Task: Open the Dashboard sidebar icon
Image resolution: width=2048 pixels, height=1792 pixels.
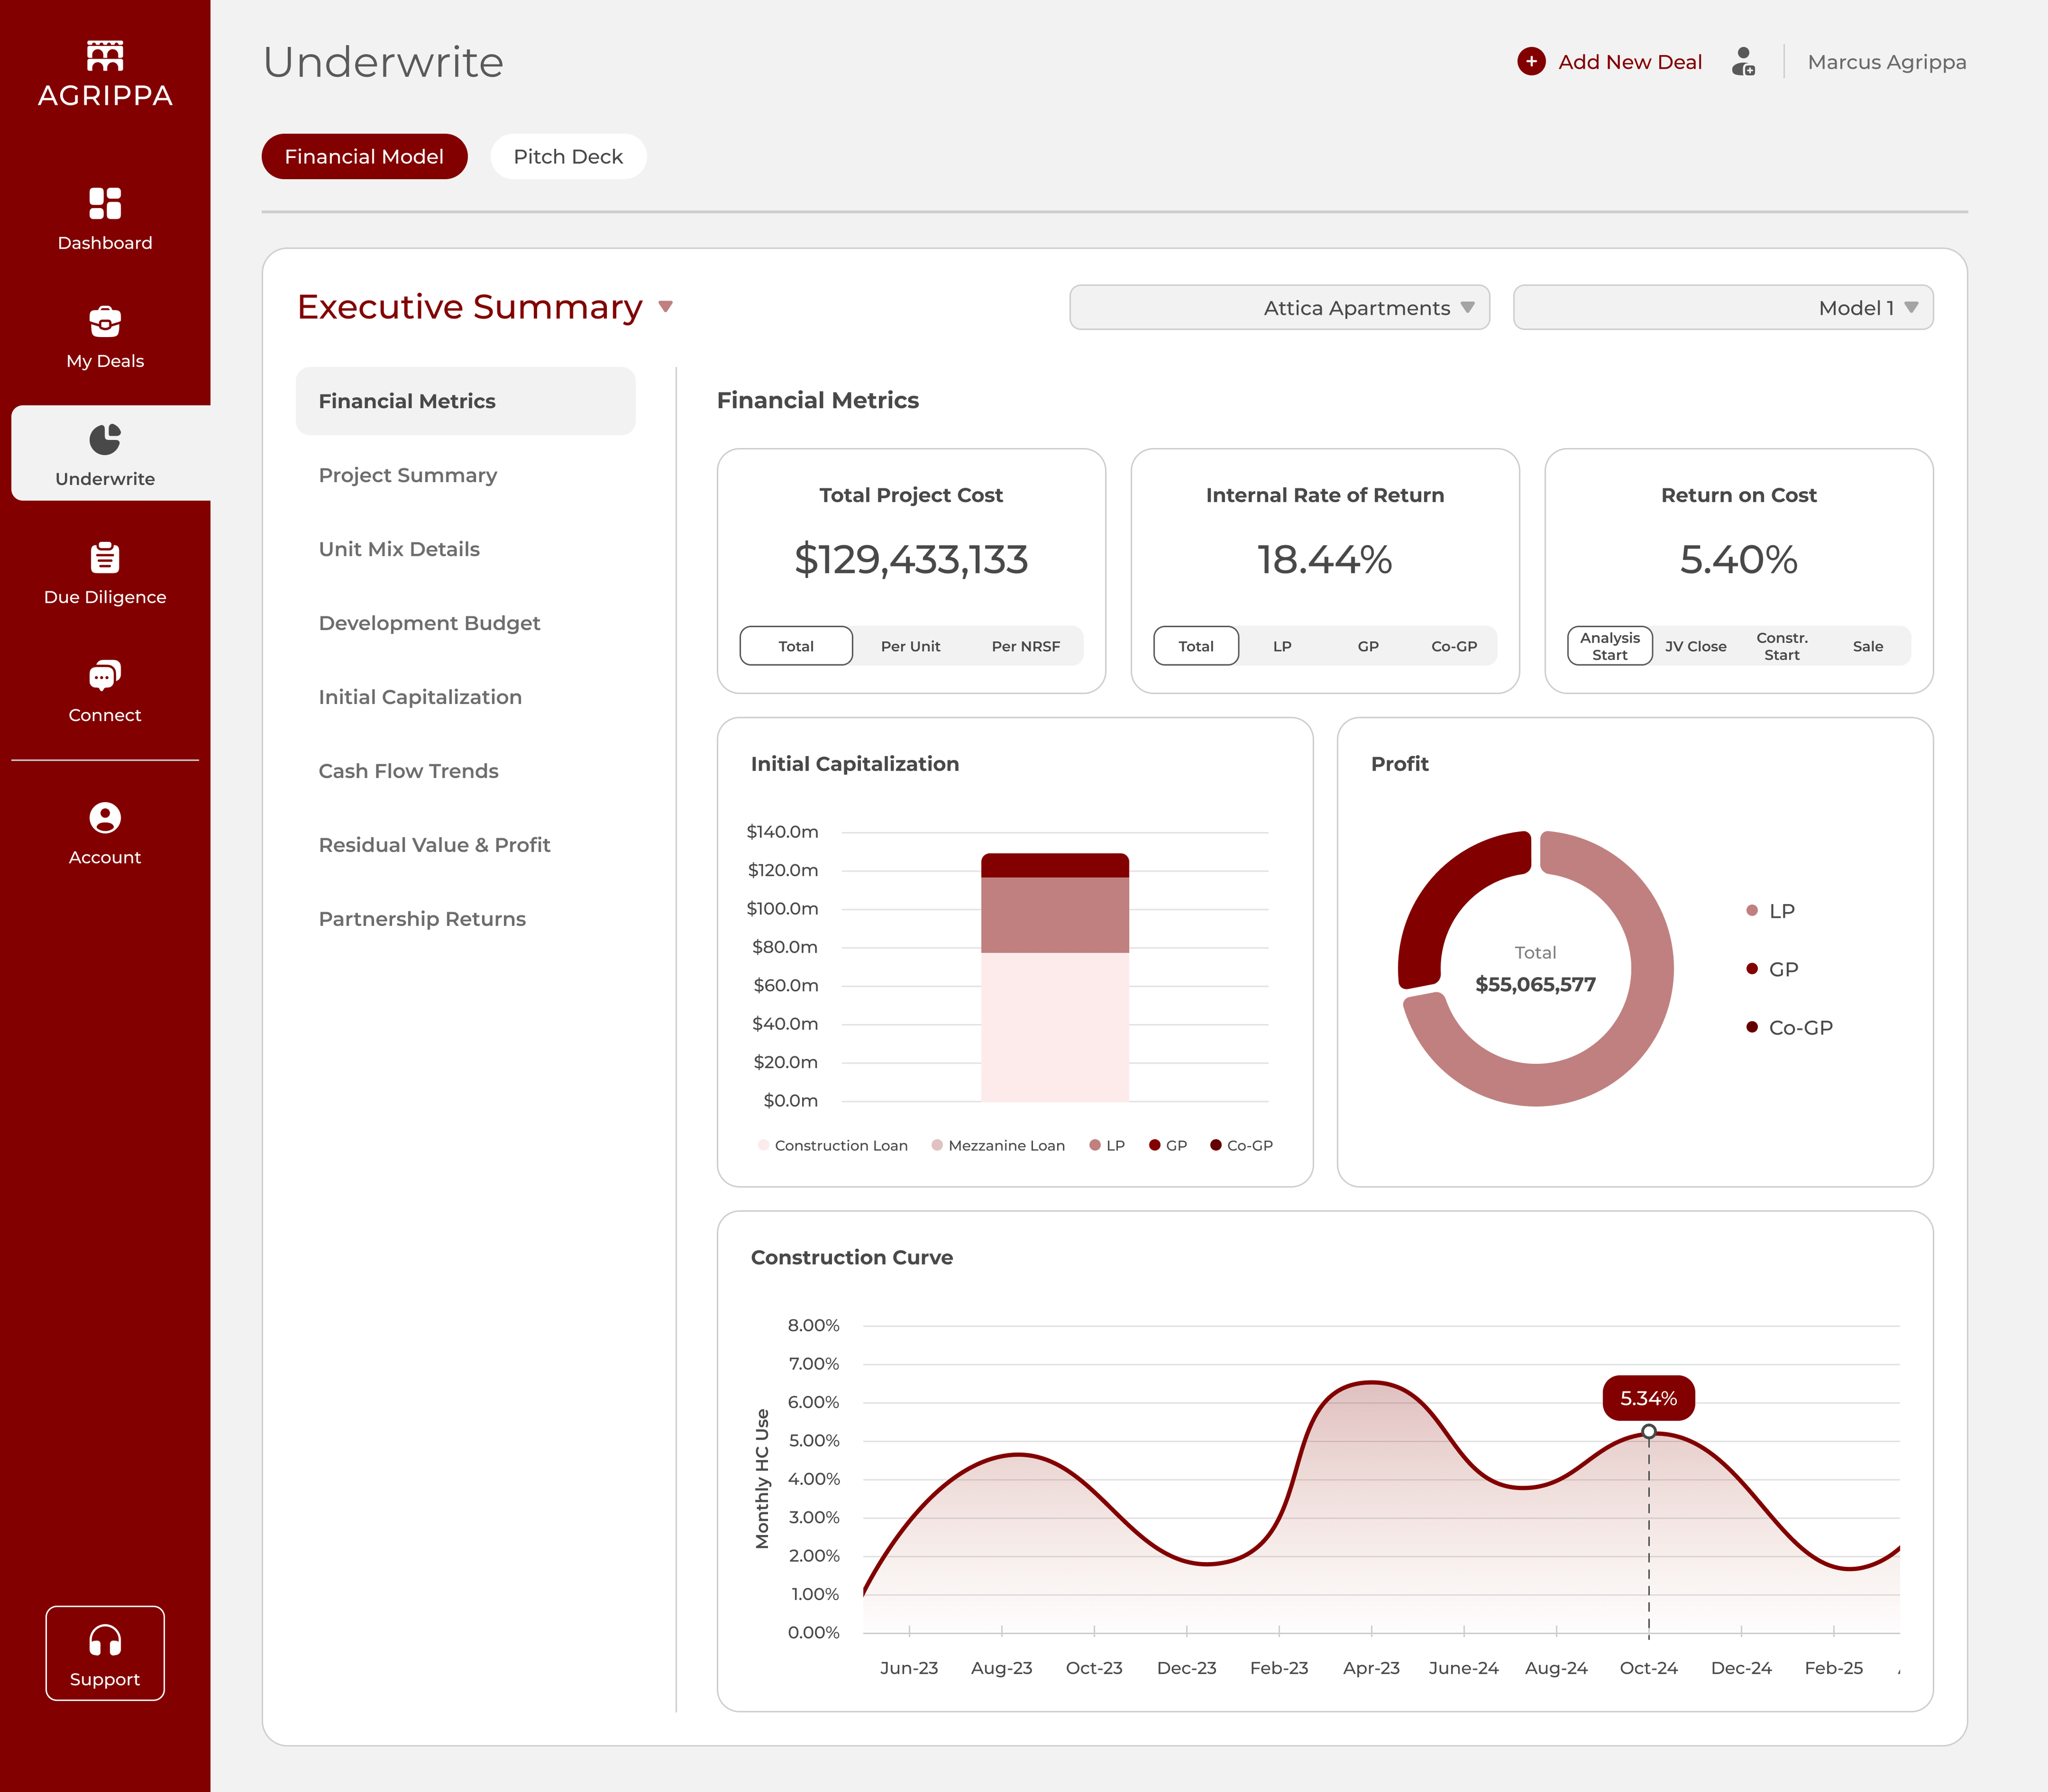Action: 105,203
